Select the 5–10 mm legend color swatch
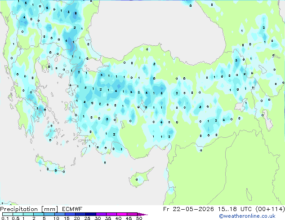This screenshot has width=285, height=220. pyautogui.click(x=49, y=214)
